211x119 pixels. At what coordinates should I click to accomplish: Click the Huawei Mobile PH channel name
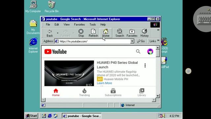(x=116, y=79)
